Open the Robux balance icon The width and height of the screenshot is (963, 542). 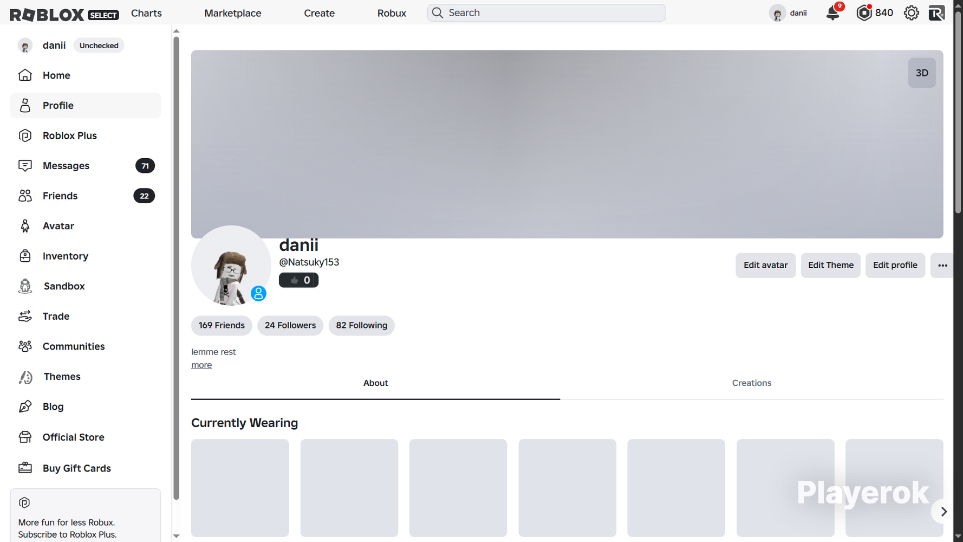tap(864, 13)
